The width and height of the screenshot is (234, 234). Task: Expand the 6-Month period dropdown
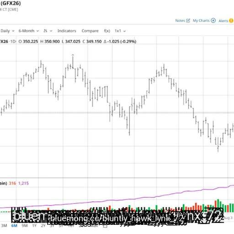click(29, 31)
